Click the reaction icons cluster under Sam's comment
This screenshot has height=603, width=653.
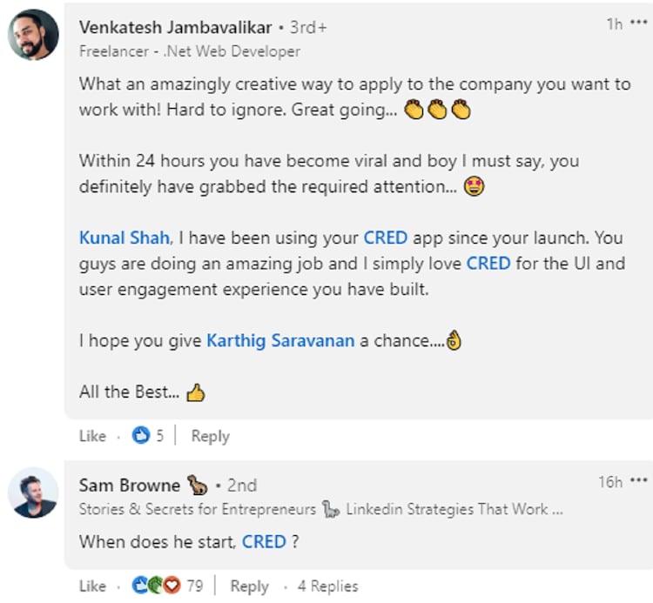click(156, 586)
